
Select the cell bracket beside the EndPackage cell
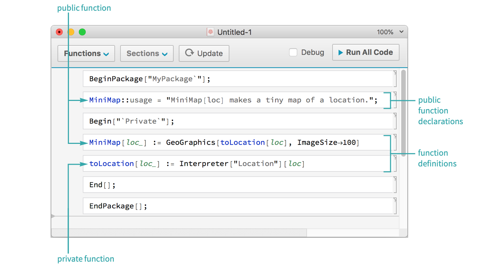[395, 206]
